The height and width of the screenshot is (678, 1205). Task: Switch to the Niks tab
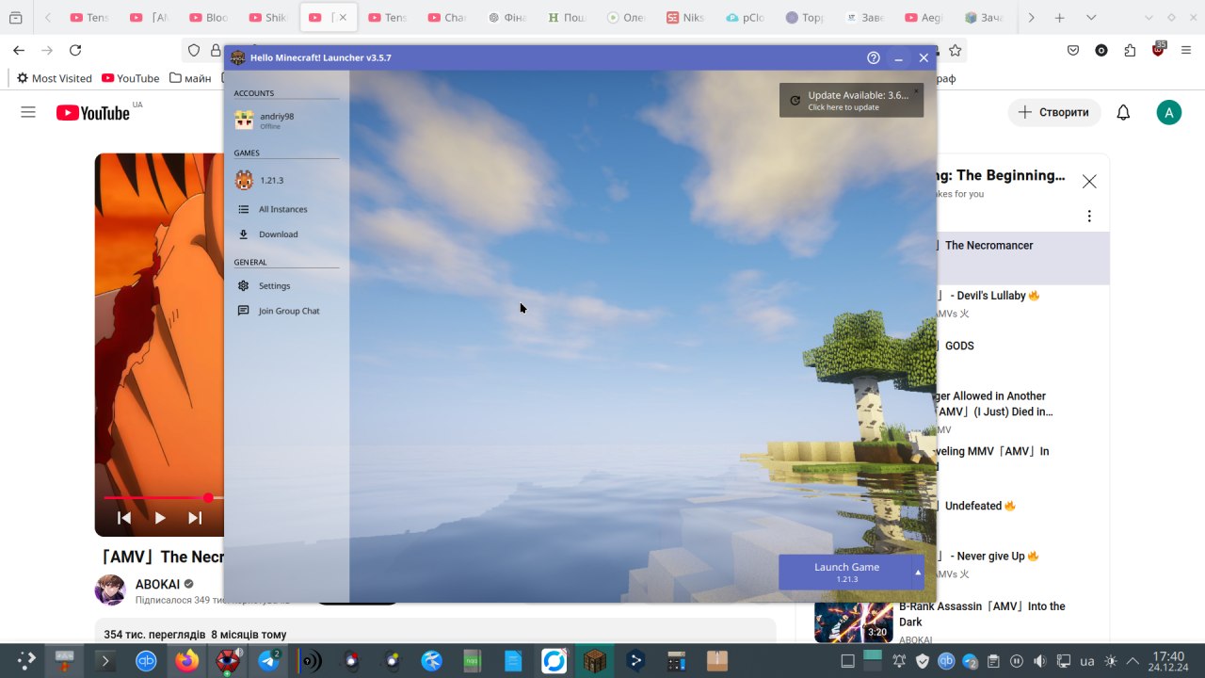(x=685, y=18)
